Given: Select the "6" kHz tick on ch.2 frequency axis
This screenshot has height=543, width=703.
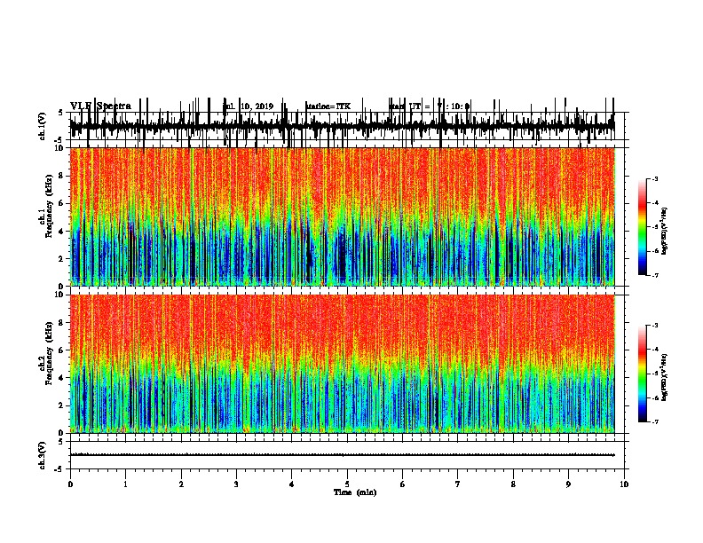Looking at the screenshot, I should coord(62,350).
